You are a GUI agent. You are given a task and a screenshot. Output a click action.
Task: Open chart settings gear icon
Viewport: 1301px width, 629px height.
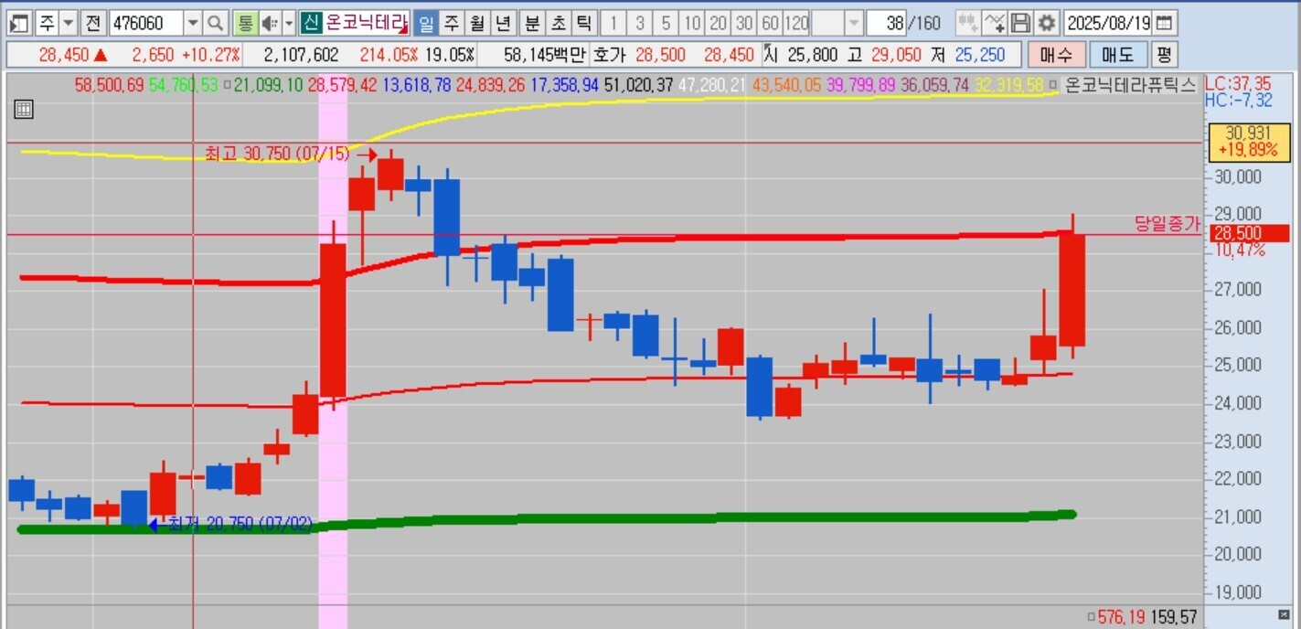pyautogui.click(x=1047, y=23)
